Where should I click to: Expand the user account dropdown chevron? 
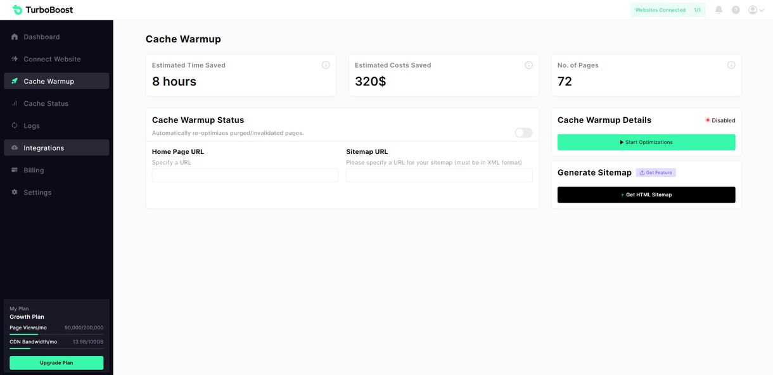tap(762, 10)
